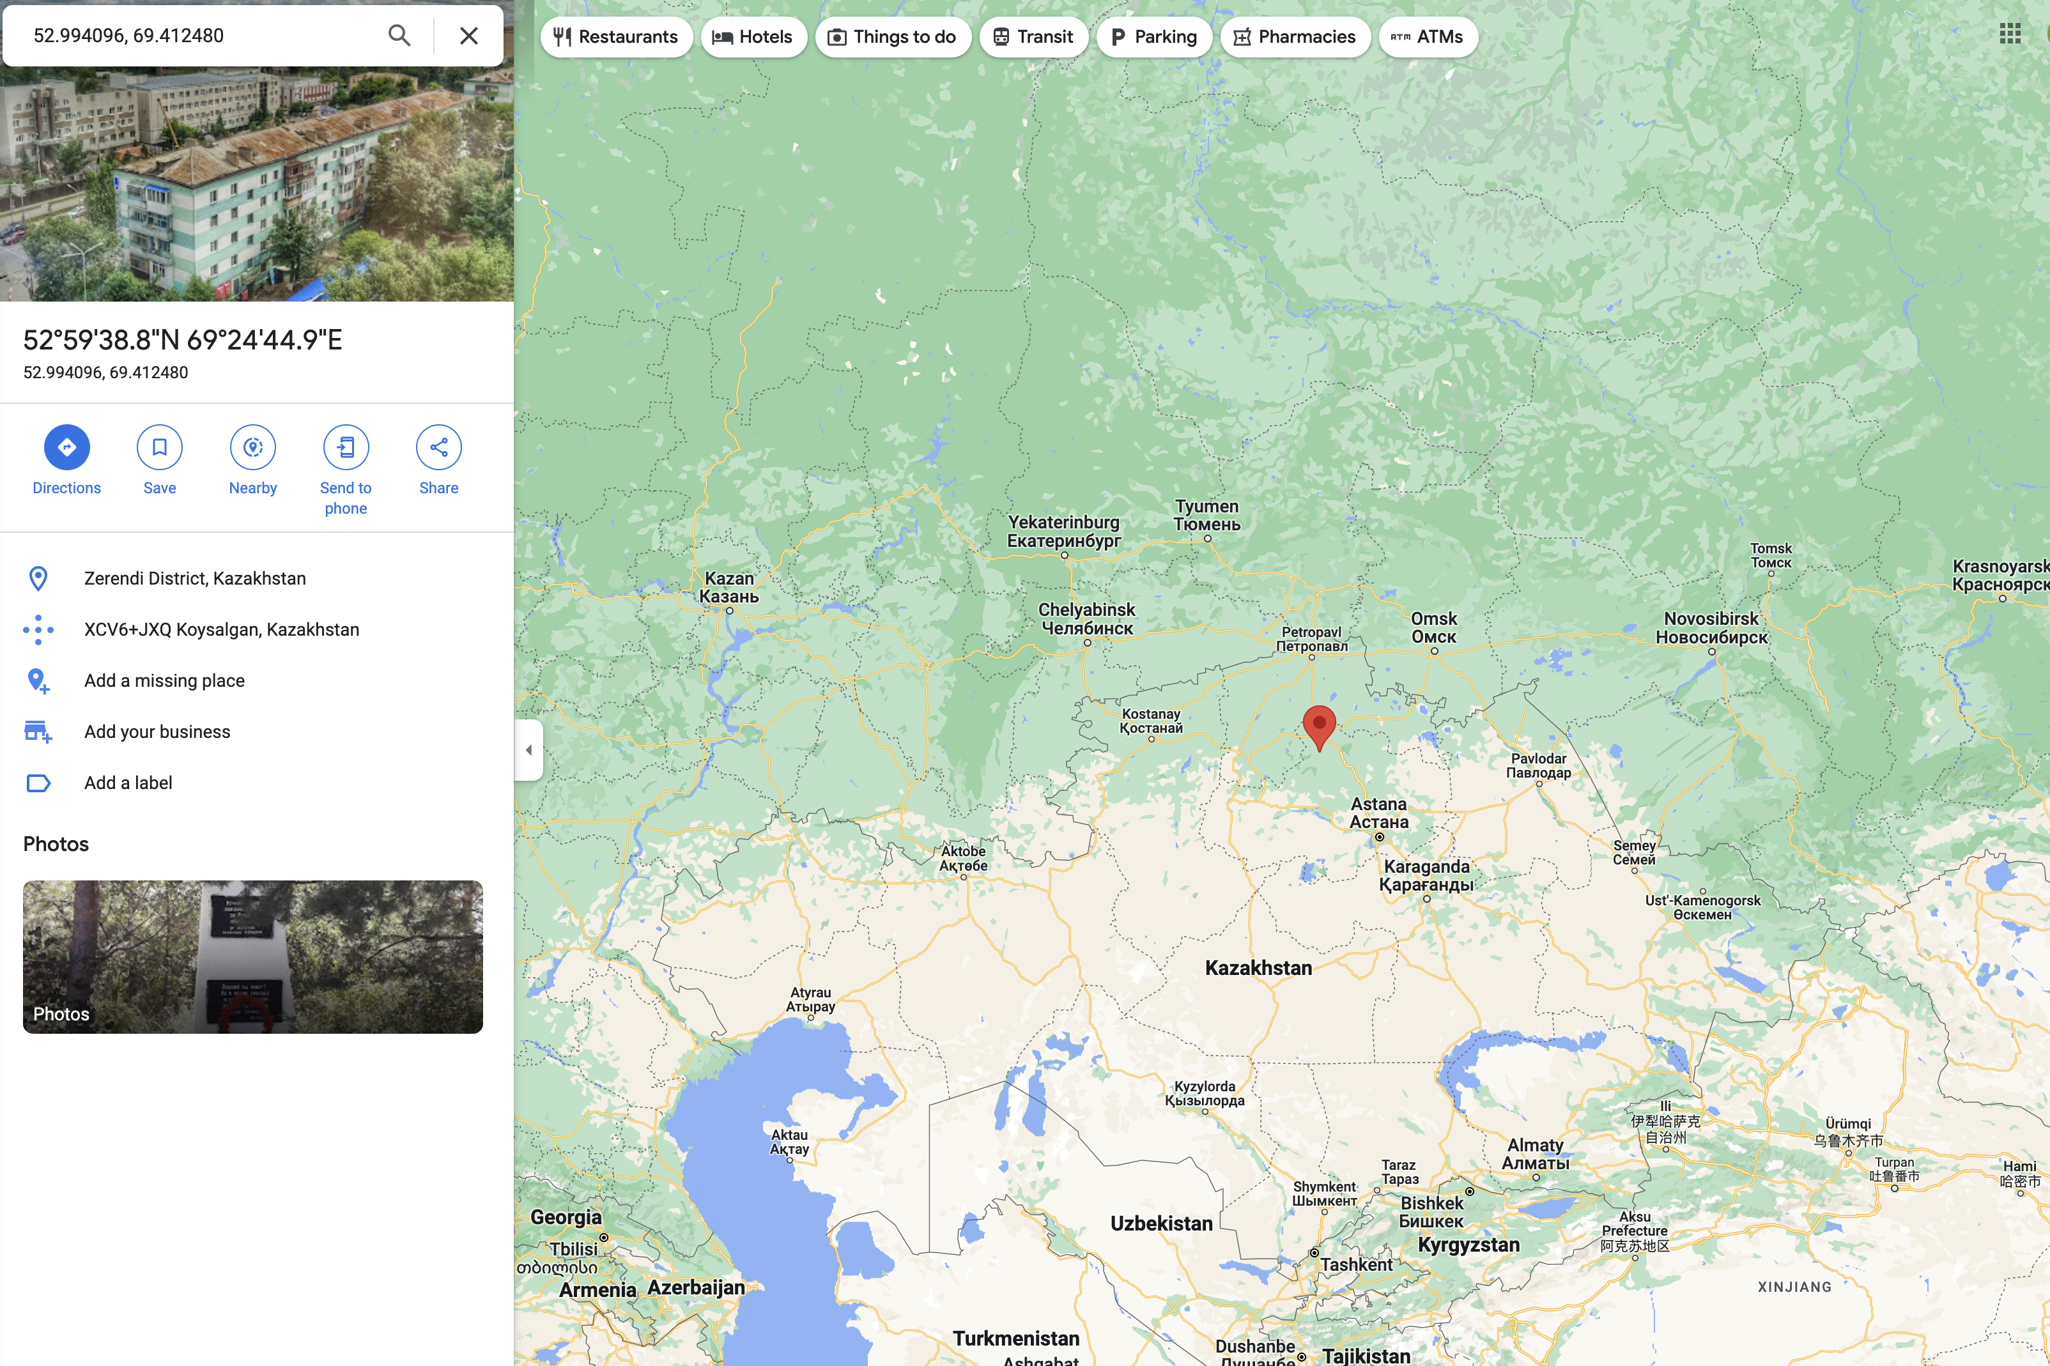The width and height of the screenshot is (2050, 1366).
Task: Click Add a label
Action: 128,782
